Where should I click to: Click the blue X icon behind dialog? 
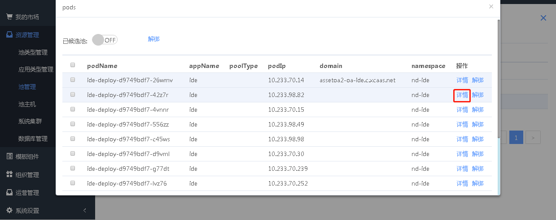(543, 18)
